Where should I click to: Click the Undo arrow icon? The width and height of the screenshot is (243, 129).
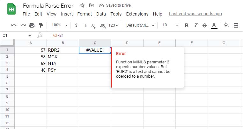point(14,25)
